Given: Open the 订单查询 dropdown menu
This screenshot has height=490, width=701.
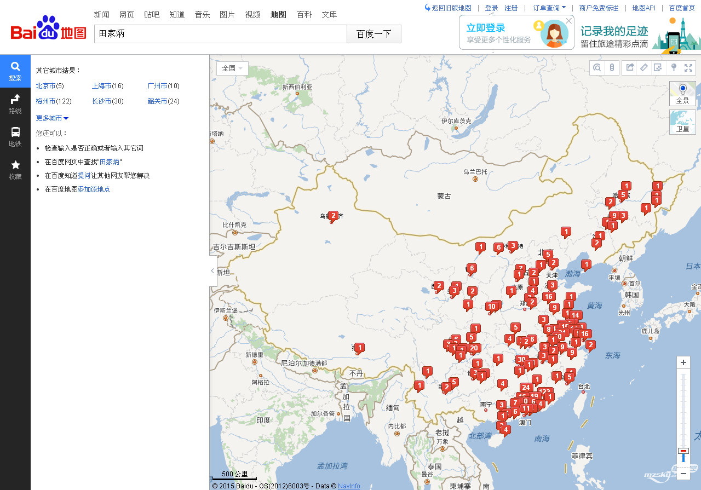Looking at the screenshot, I should (549, 8).
